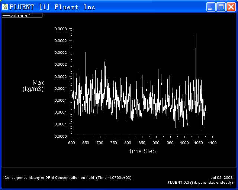The width and height of the screenshot is (238, 190).
Task: Click the 'Jul 02, 2008' date text
Action: 222,177
